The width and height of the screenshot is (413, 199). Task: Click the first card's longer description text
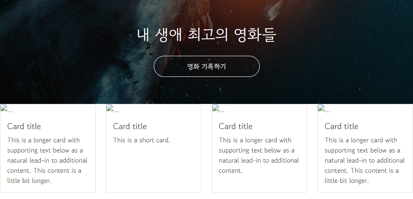pyautogui.click(x=47, y=161)
